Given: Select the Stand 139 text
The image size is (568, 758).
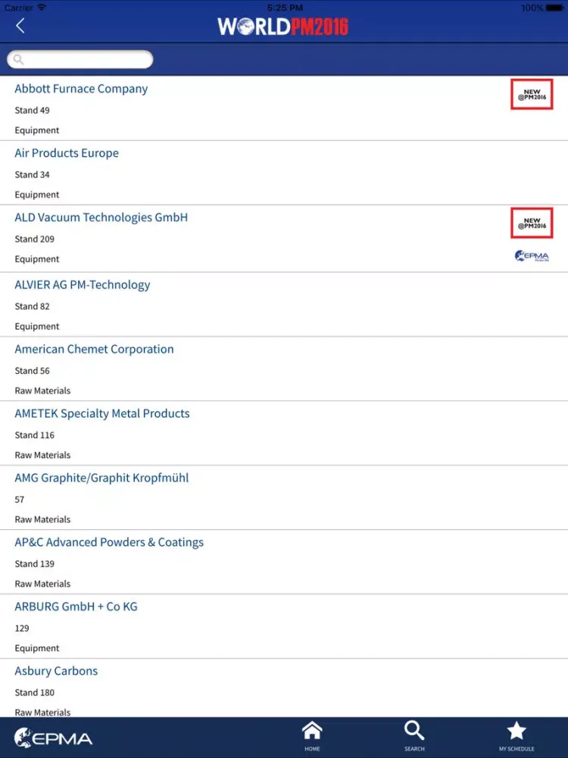Looking at the screenshot, I should coord(34,564).
